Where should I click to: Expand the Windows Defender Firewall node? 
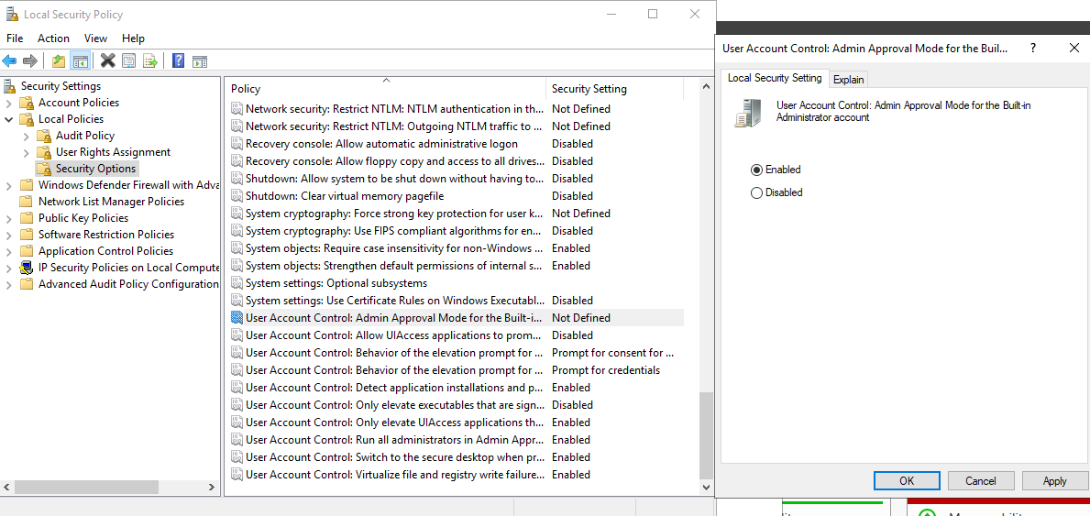8,186
